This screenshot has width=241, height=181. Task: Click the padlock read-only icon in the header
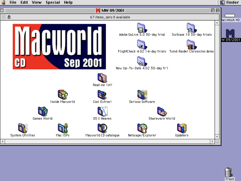coord(9,17)
